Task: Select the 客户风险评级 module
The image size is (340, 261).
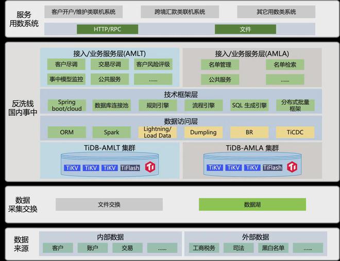Action: (153, 64)
